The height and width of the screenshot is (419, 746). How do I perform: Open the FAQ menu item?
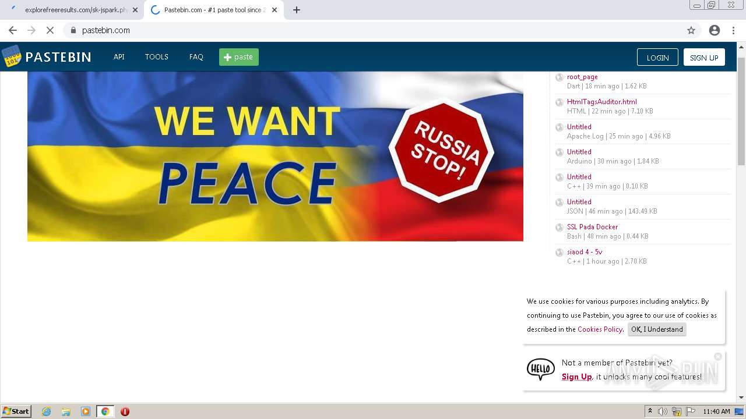click(196, 57)
